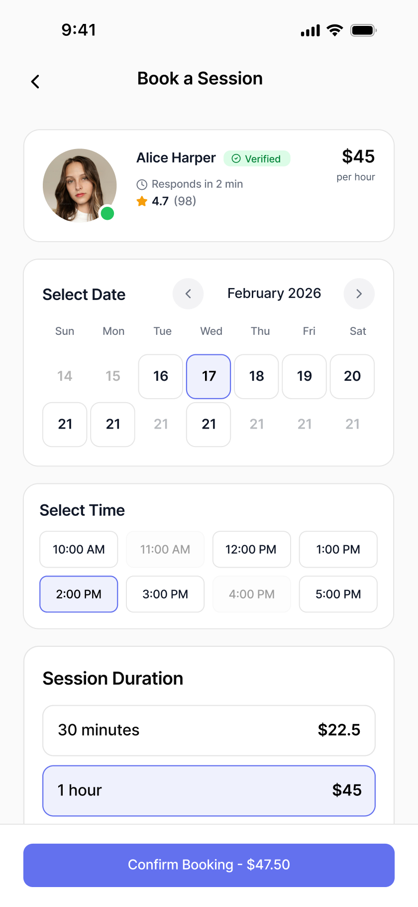
Task: Select date 18 in the calendar
Action: pos(256,376)
